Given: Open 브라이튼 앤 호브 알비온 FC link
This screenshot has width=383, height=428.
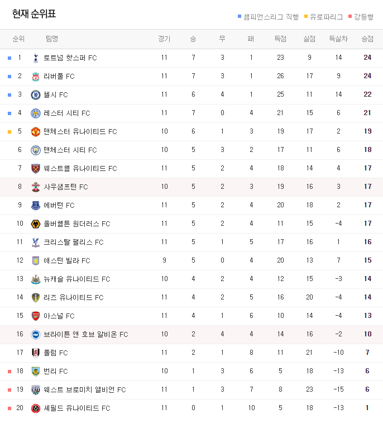Looking at the screenshot, I should 85,334.
